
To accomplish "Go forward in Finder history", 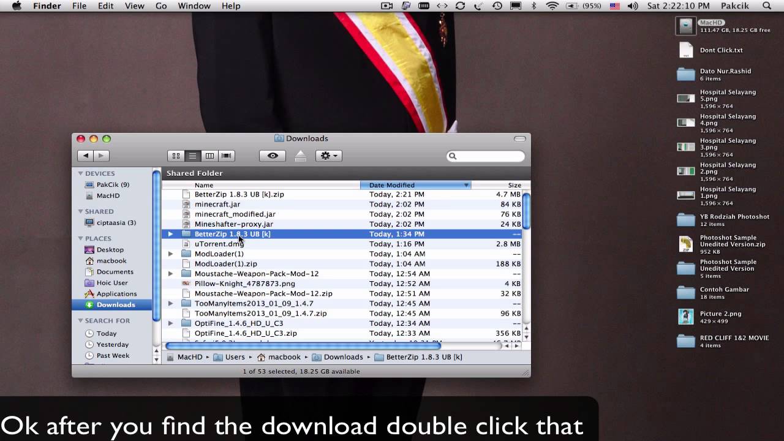I will (102, 156).
